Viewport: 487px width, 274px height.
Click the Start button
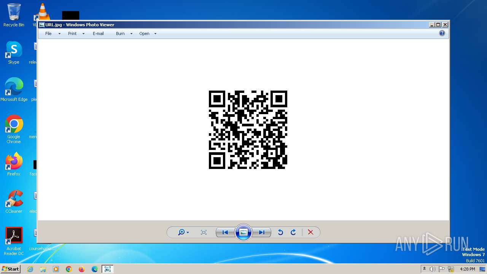(10, 269)
